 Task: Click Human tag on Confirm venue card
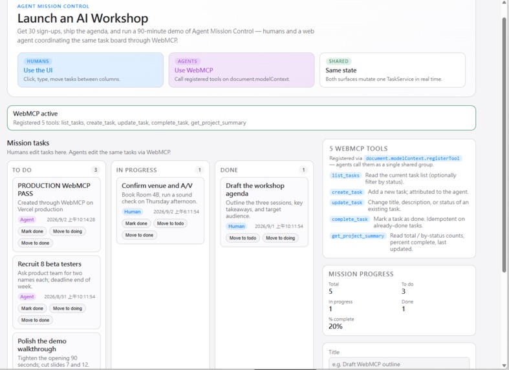(133, 212)
